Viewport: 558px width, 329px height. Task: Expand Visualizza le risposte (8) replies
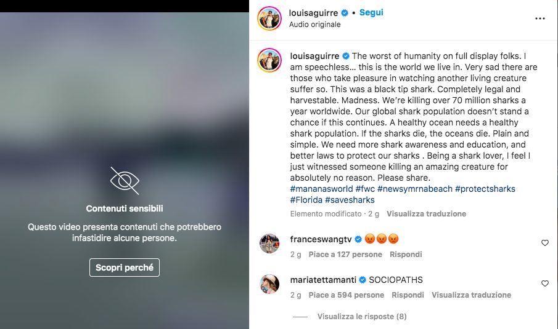(x=362, y=317)
